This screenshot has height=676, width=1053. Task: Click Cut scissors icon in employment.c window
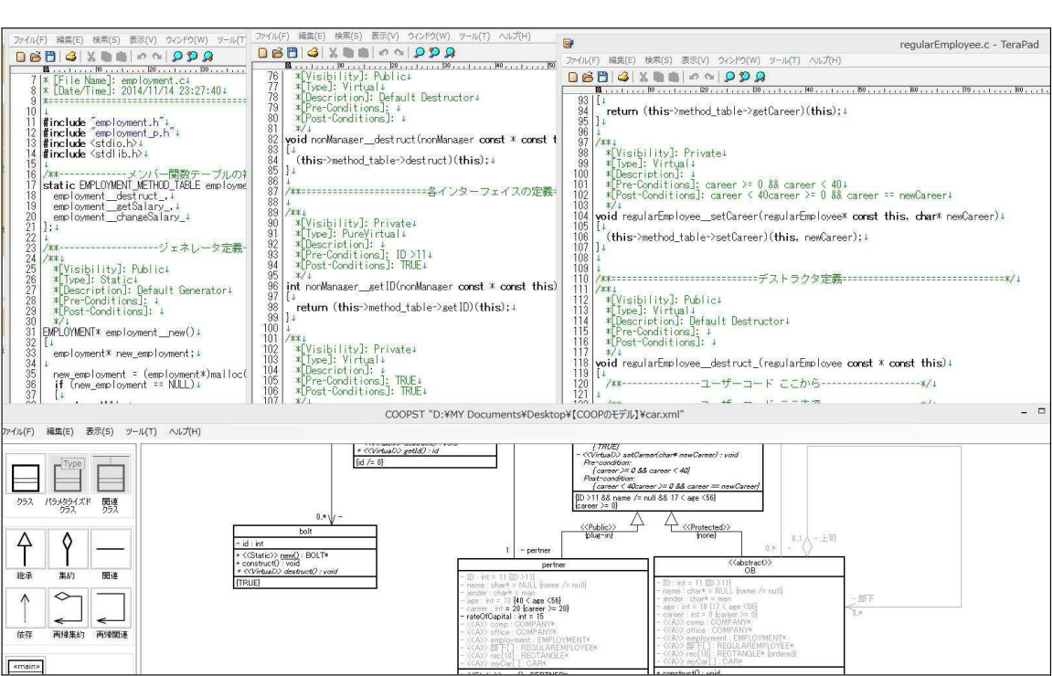pos(91,57)
